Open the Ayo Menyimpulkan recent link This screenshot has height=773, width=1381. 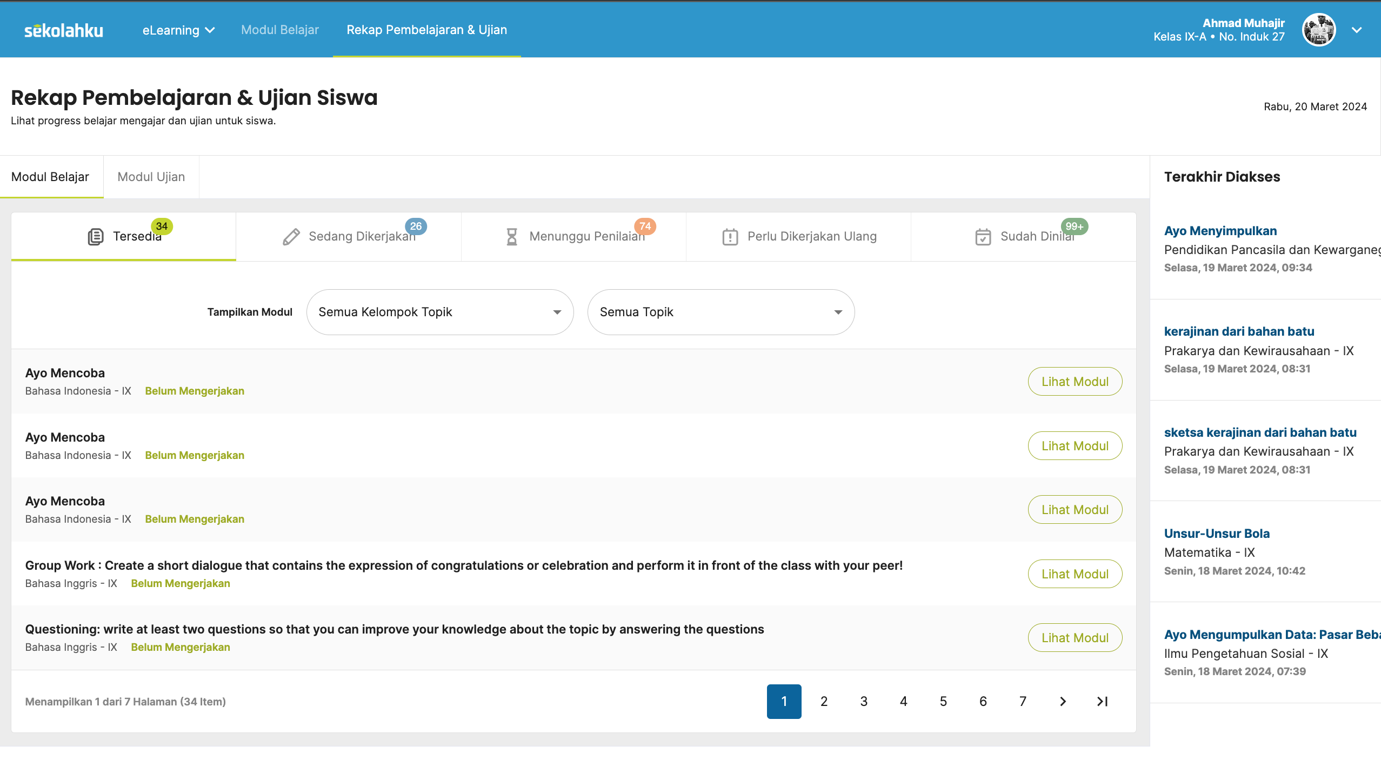pyautogui.click(x=1220, y=231)
